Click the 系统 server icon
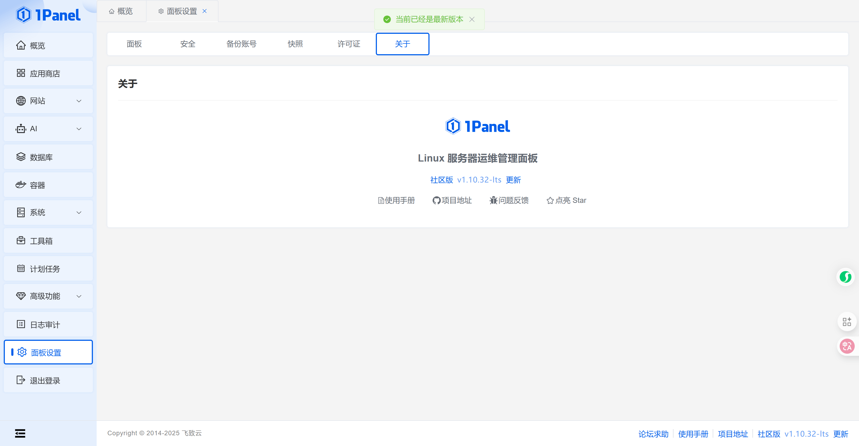 (21, 212)
